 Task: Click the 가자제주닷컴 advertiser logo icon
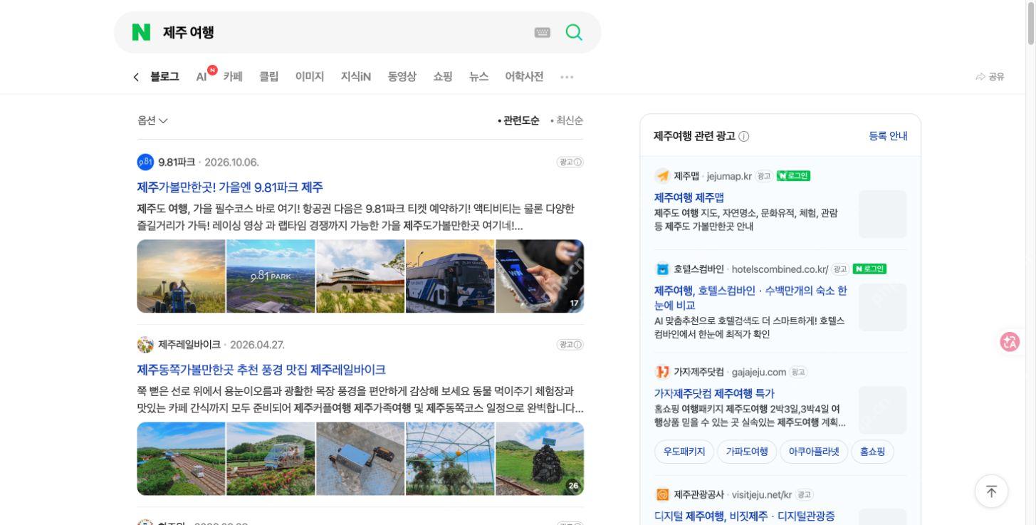pos(662,372)
